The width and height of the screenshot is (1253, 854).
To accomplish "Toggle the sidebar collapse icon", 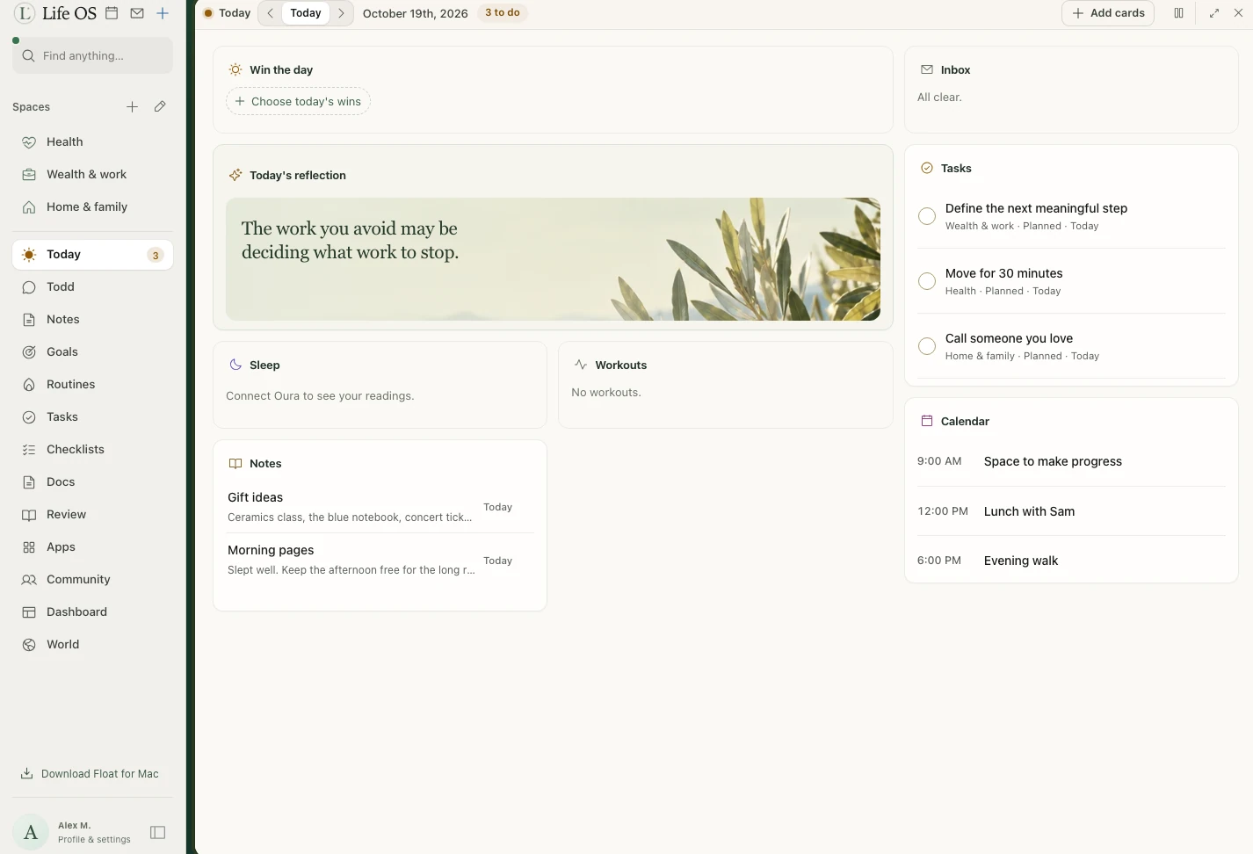I will (x=158, y=832).
